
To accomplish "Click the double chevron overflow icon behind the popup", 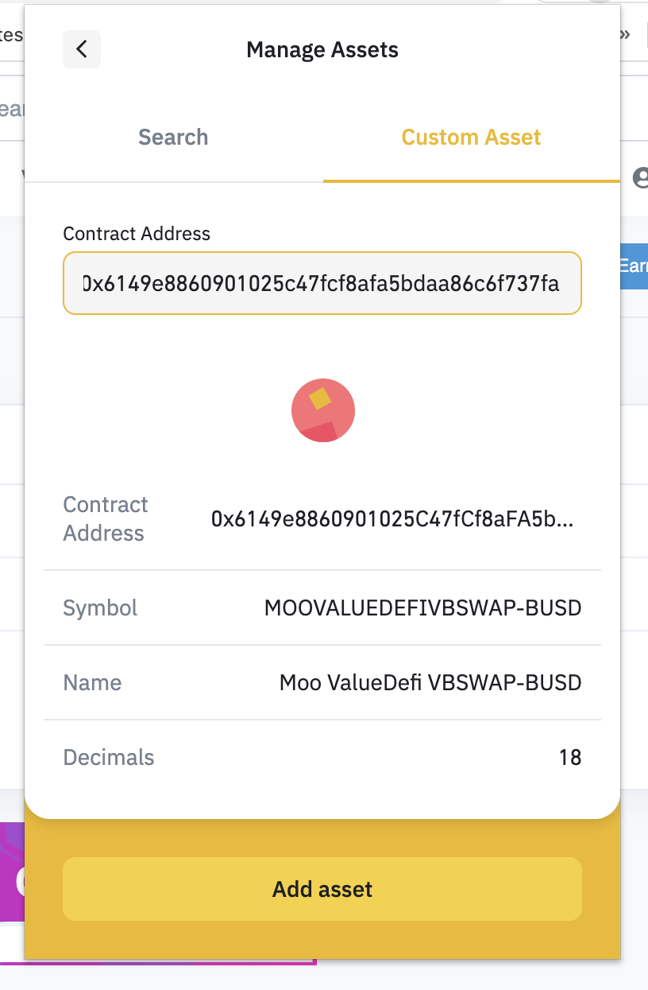I will [626, 33].
